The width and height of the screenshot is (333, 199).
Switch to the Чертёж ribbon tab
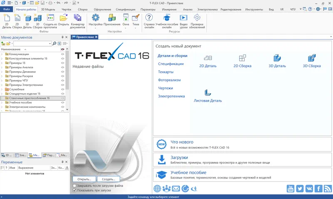click(x=67, y=9)
